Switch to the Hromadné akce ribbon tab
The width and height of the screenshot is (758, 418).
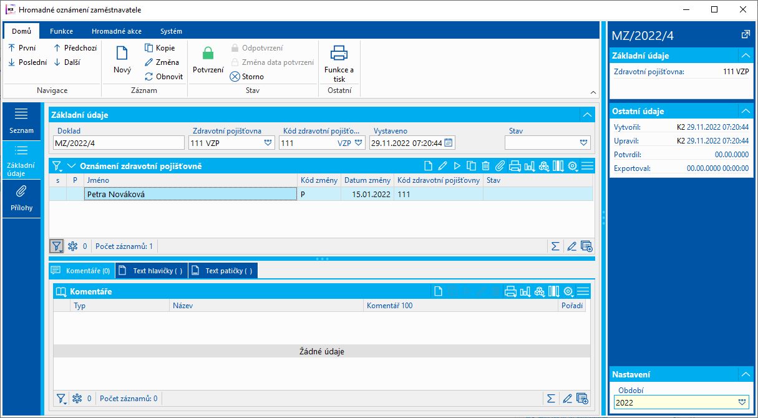(x=116, y=31)
